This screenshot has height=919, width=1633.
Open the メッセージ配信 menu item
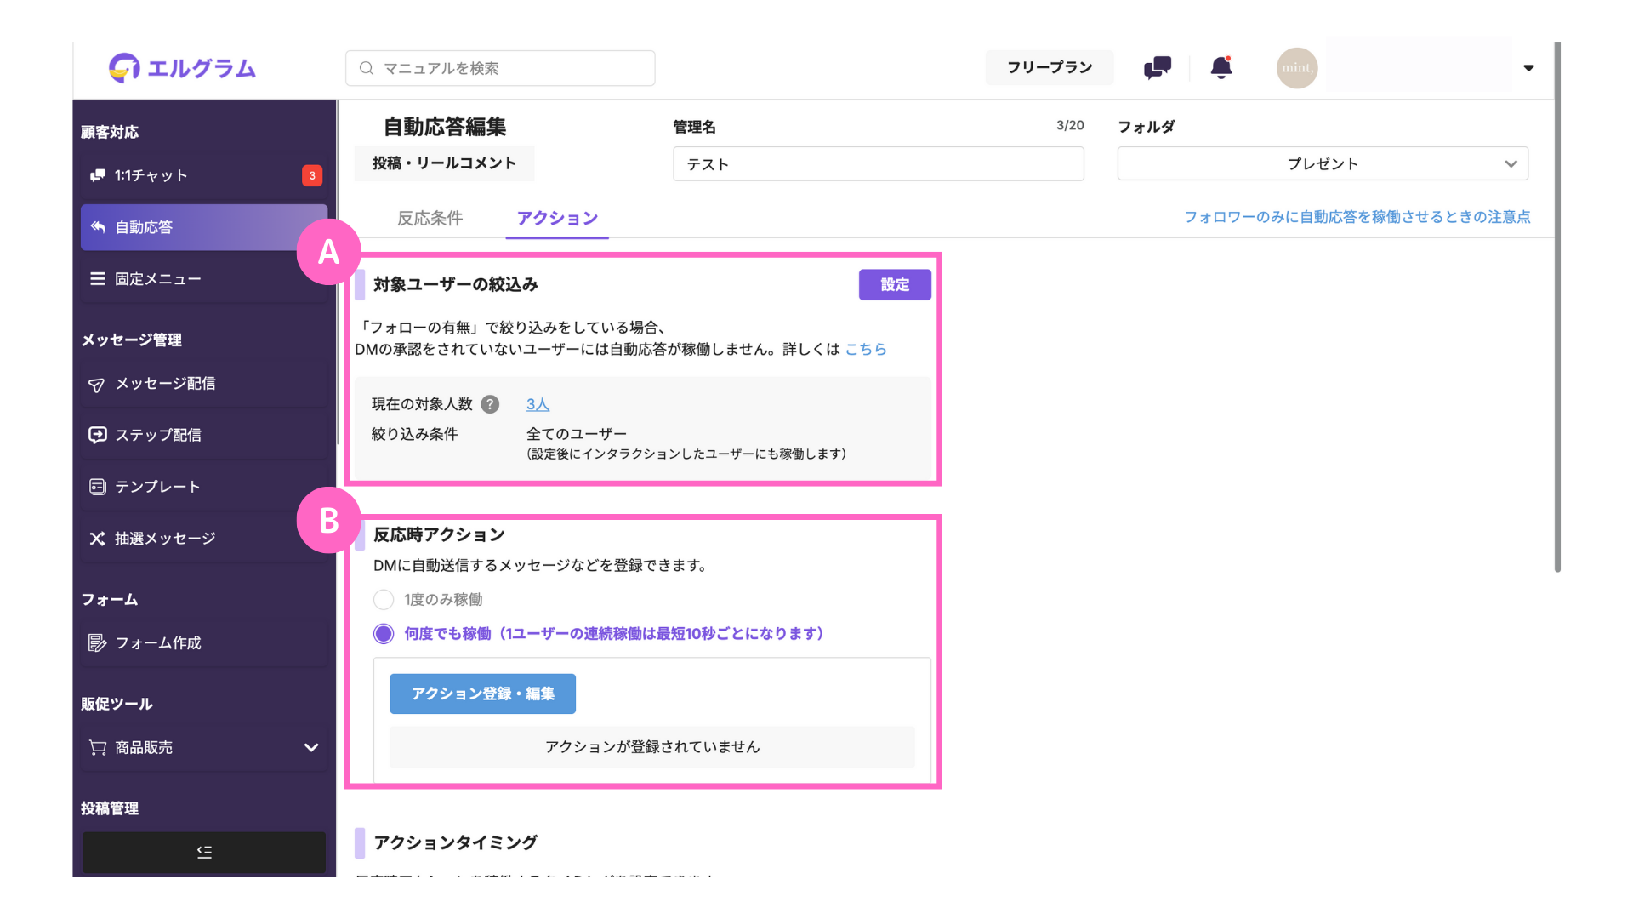click(x=204, y=384)
